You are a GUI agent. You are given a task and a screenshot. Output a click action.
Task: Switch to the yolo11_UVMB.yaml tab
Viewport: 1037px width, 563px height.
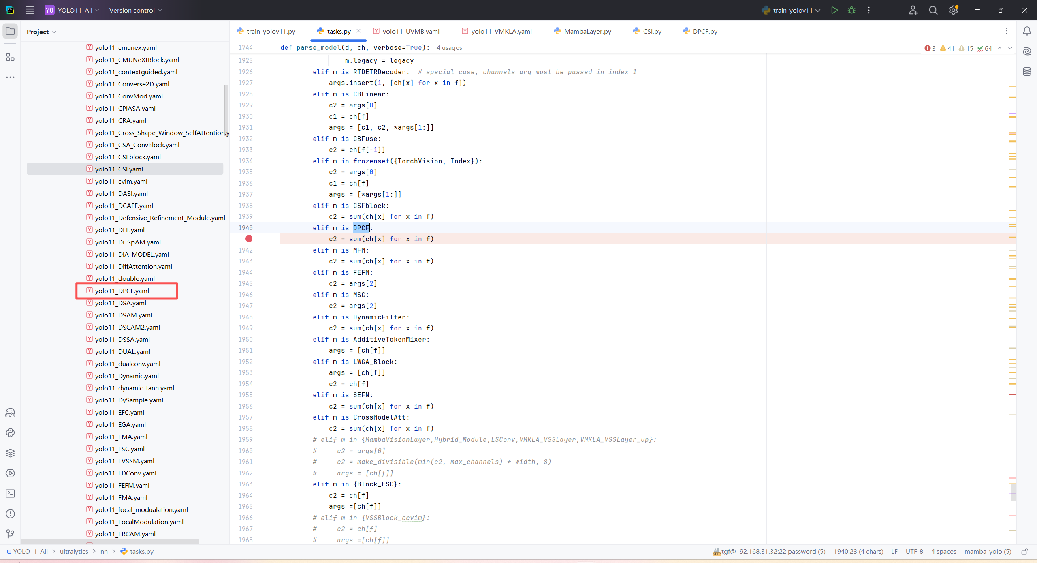410,31
